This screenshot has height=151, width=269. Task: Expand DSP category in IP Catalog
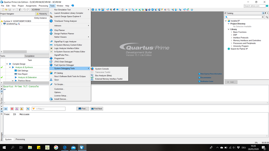pyautogui.click(x=231, y=35)
